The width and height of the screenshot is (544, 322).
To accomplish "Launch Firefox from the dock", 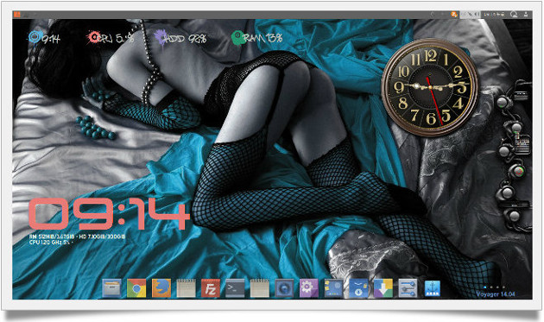I will (x=161, y=288).
